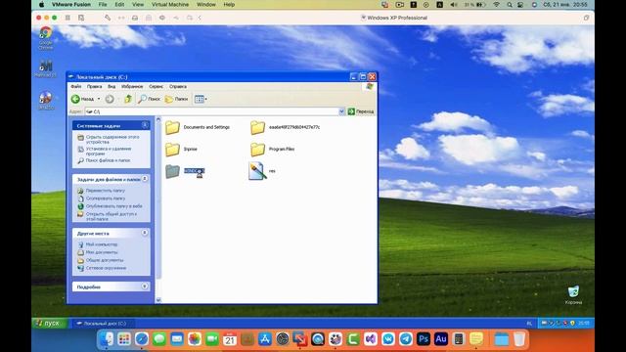Expand the Подробно panel
This screenshot has width=626, height=352.
pyautogui.click(x=145, y=286)
